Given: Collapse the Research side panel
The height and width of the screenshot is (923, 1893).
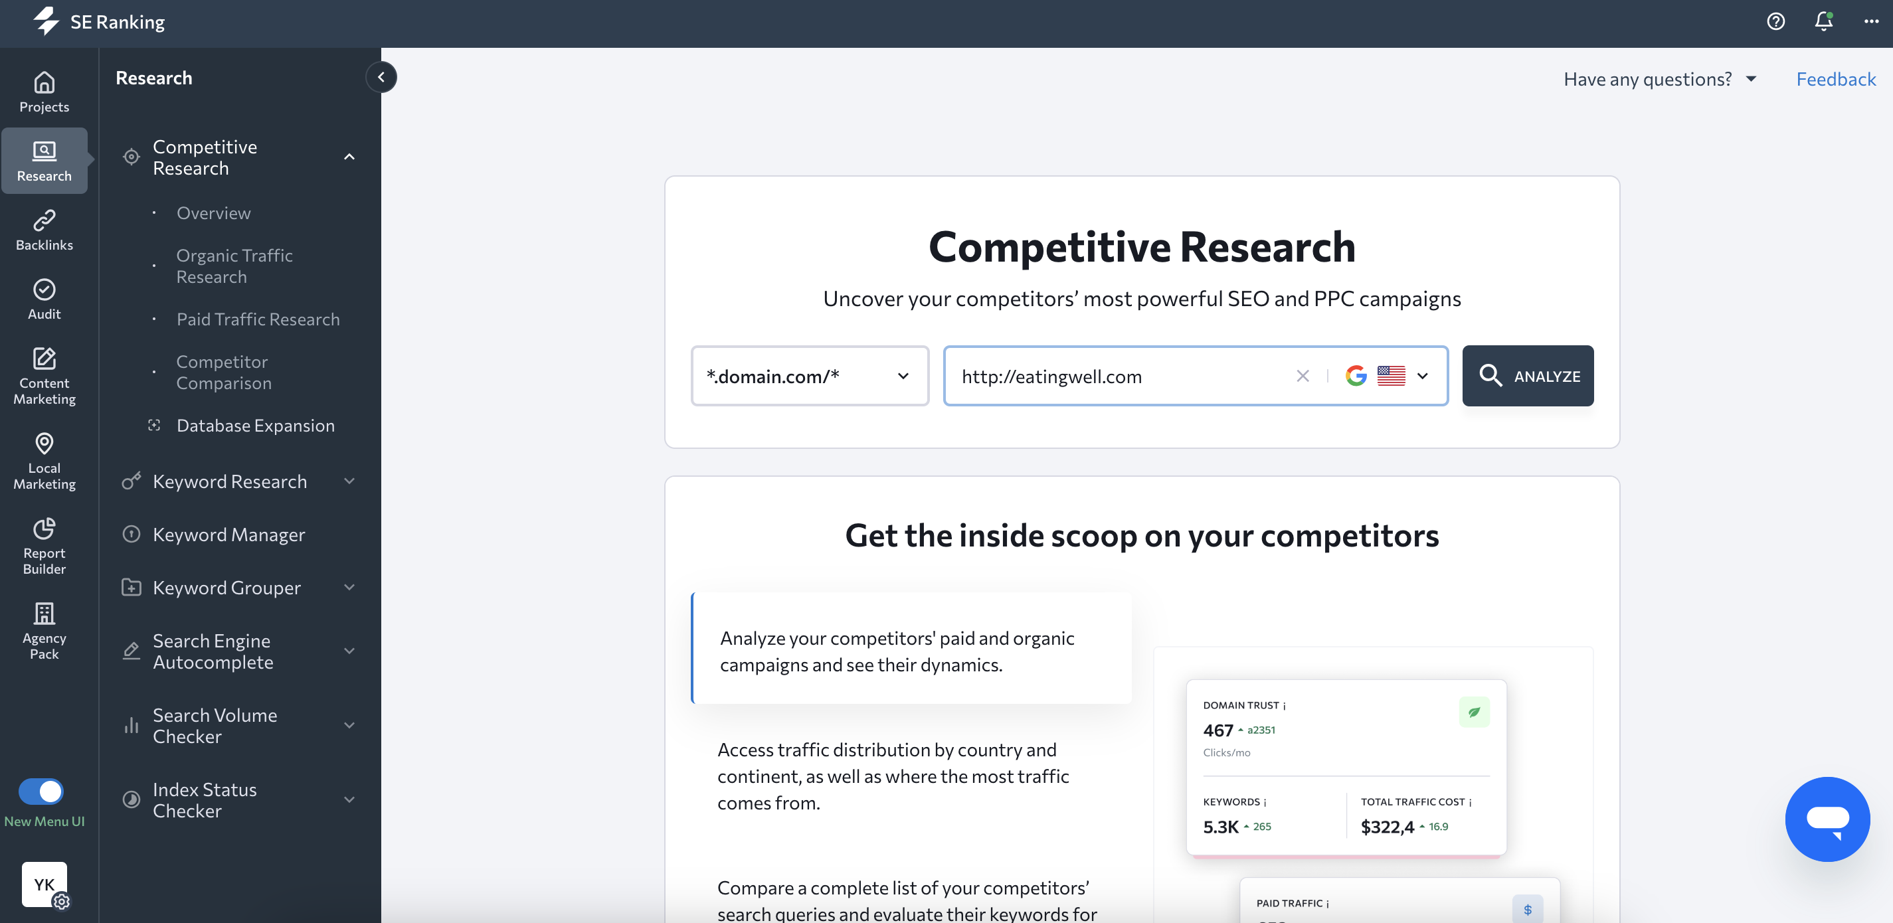Looking at the screenshot, I should (x=381, y=77).
